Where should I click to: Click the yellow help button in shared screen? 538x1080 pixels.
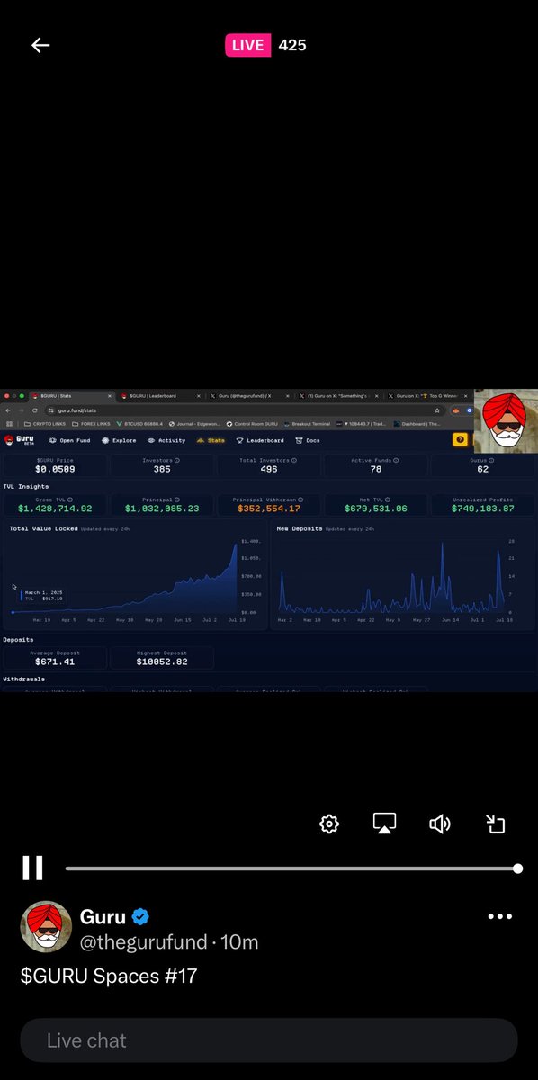pyautogui.click(x=460, y=440)
